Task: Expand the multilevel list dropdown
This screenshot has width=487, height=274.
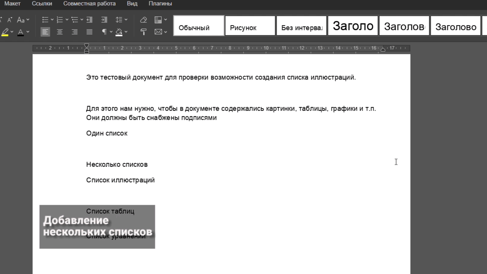Action: (82, 20)
